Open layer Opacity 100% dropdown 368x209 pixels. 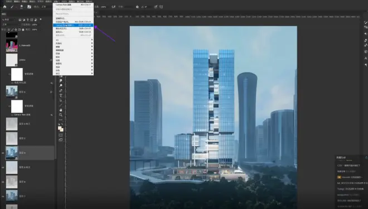(x=35, y=25)
